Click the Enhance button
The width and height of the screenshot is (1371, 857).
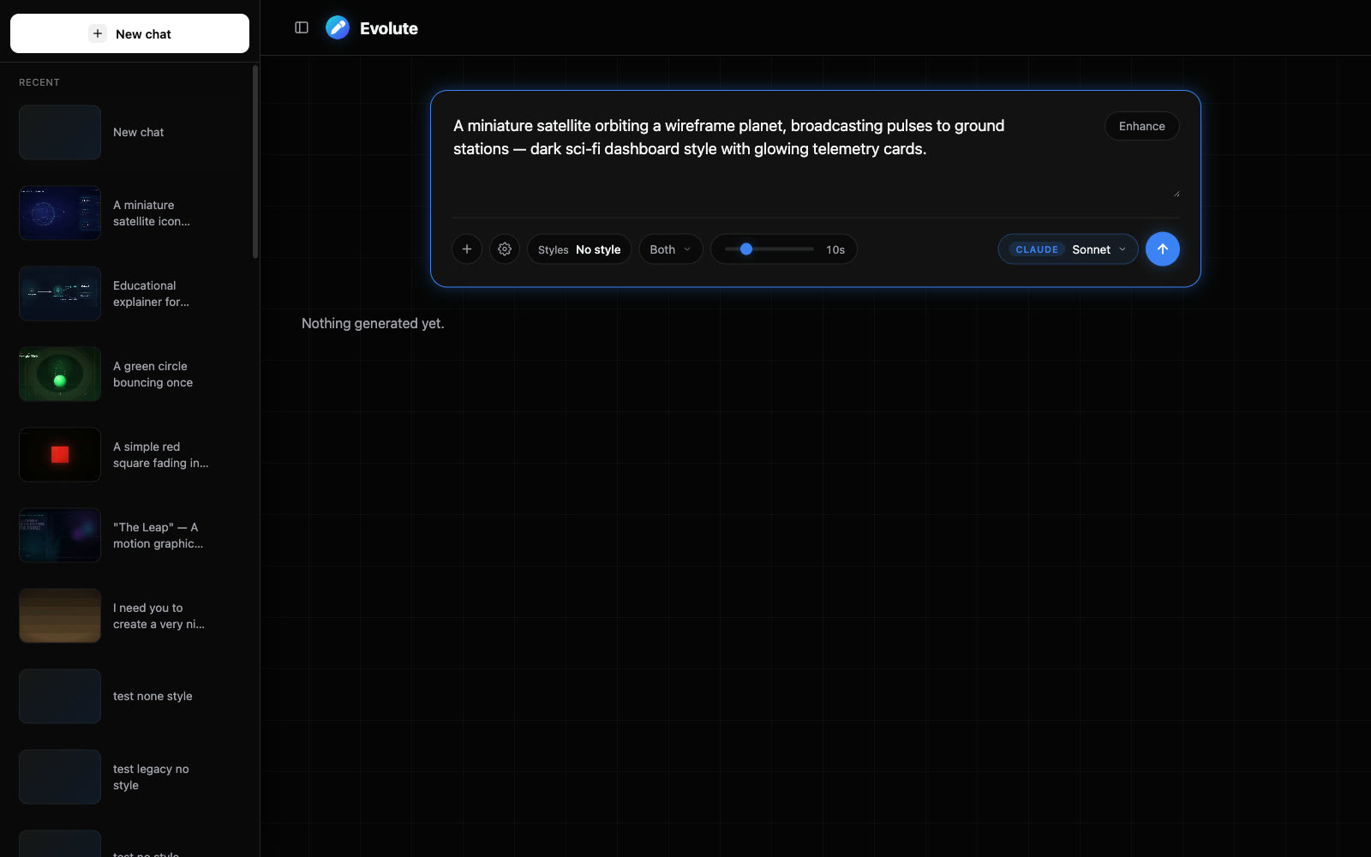1142,126
